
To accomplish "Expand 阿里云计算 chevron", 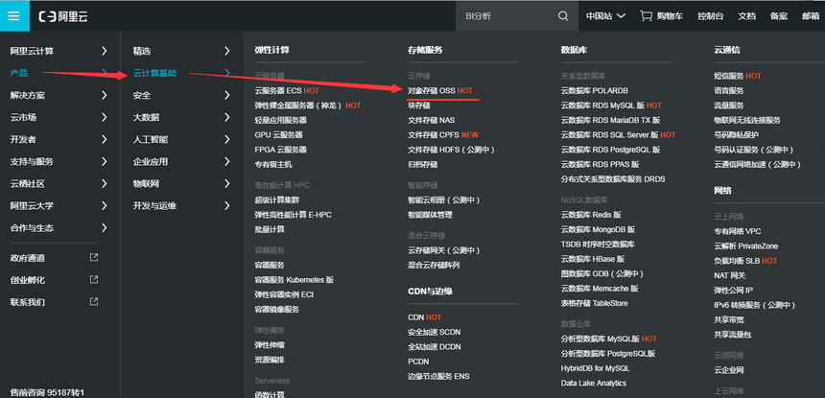I will (105, 51).
